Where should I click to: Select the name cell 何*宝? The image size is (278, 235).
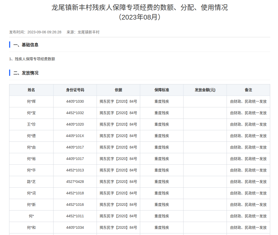click(x=31, y=113)
